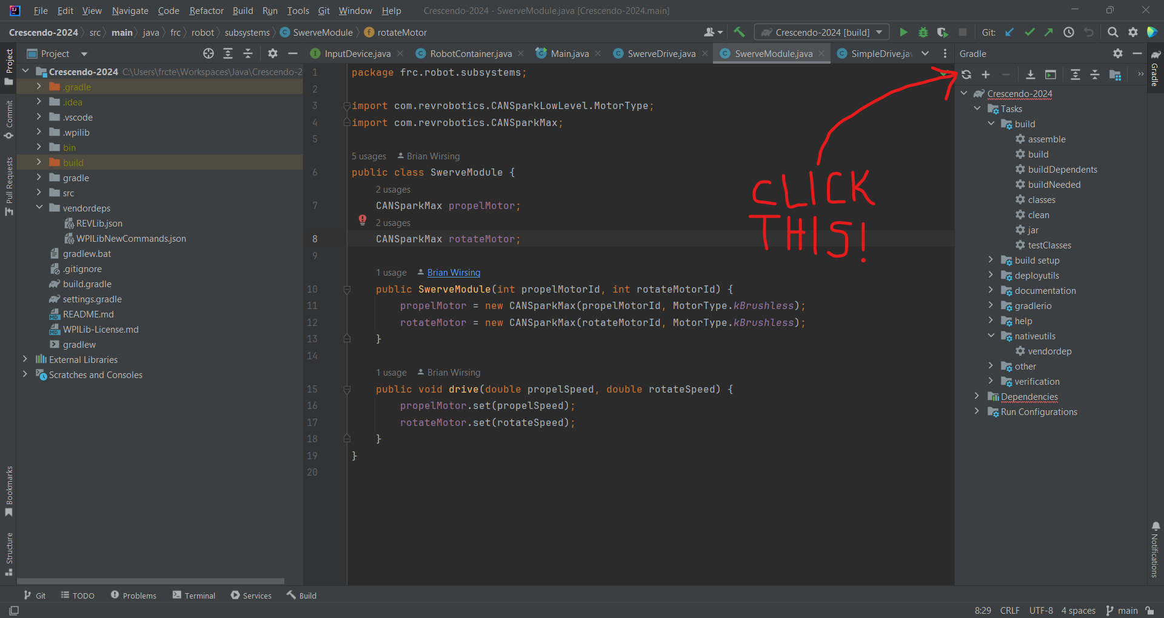
Task: Open the main Git branch widget
Action: click(1122, 610)
